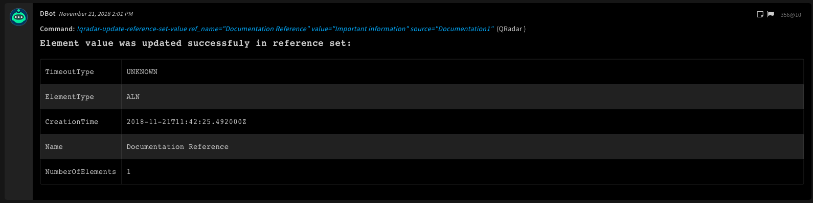Click the (QRadar) instance label
The width and height of the screenshot is (813, 203).
tap(511, 29)
